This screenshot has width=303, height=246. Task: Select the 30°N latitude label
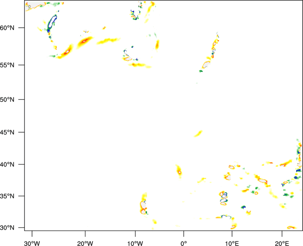click(7, 228)
